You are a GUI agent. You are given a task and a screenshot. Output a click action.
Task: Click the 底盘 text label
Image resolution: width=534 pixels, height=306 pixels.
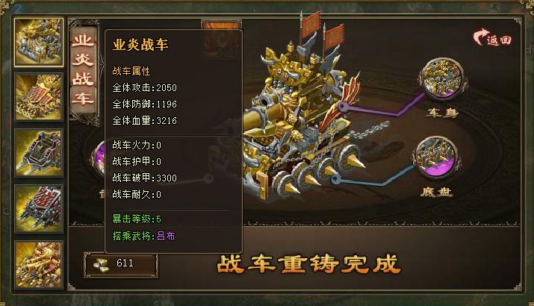[x=436, y=192]
